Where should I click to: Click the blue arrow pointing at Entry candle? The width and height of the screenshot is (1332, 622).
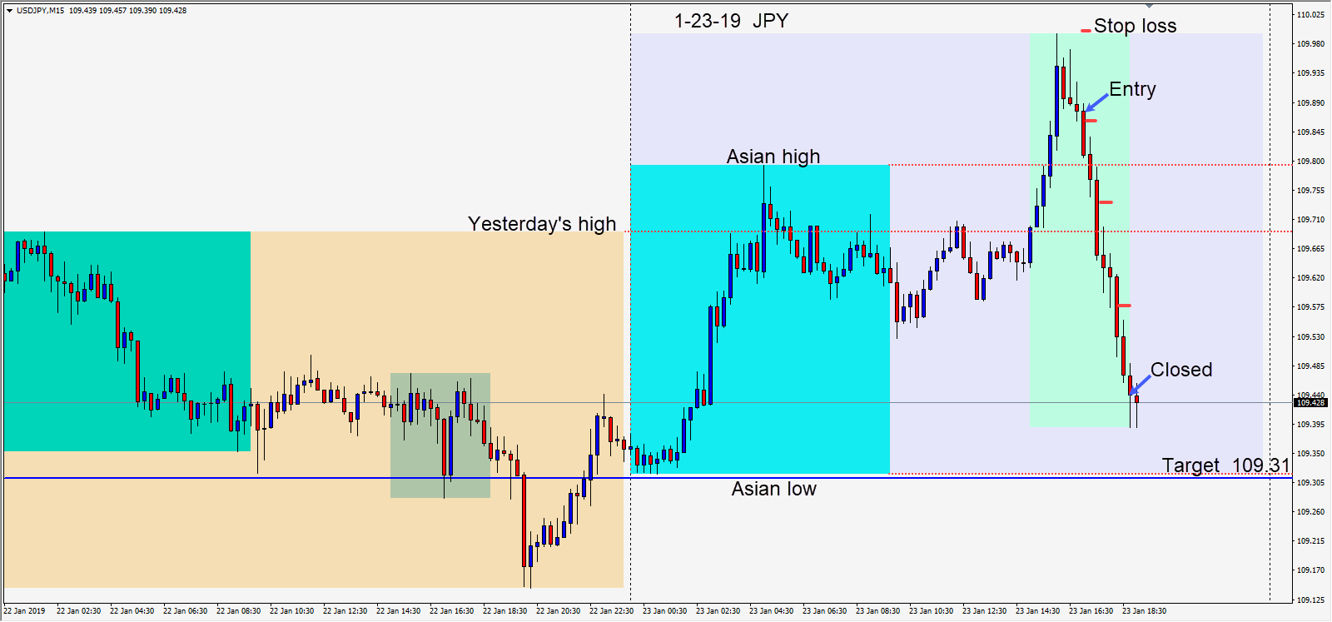1097,102
